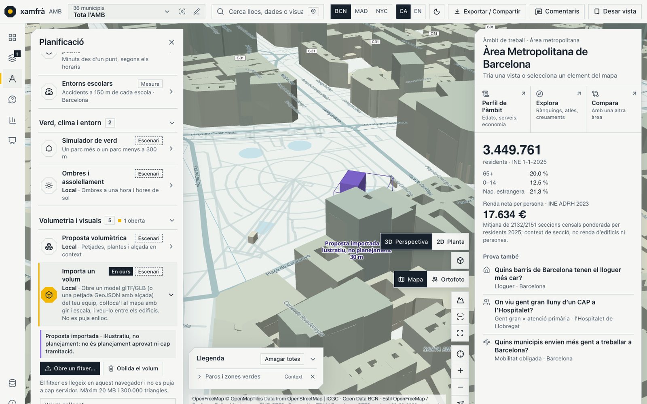The width and height of the screenshot is (647, 404).
Task: Select the 2D Planta view tab
Action: coord(450,242)
